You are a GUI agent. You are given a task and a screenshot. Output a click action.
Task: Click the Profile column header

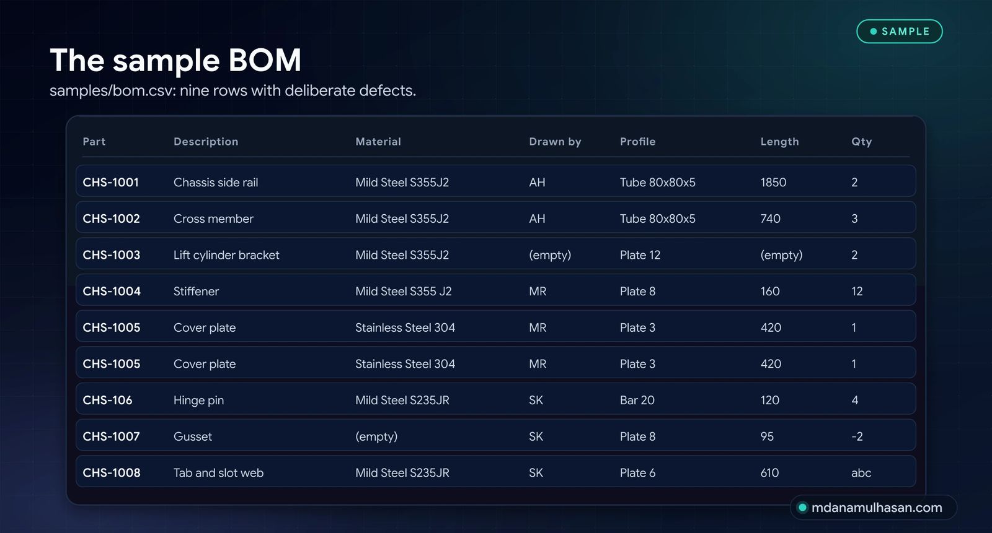637,142
